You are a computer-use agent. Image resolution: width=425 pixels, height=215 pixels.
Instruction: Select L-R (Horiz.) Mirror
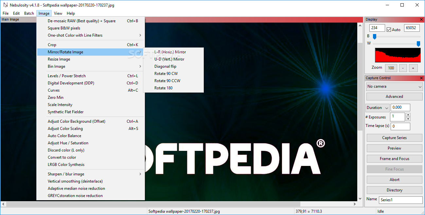(173, 52)
